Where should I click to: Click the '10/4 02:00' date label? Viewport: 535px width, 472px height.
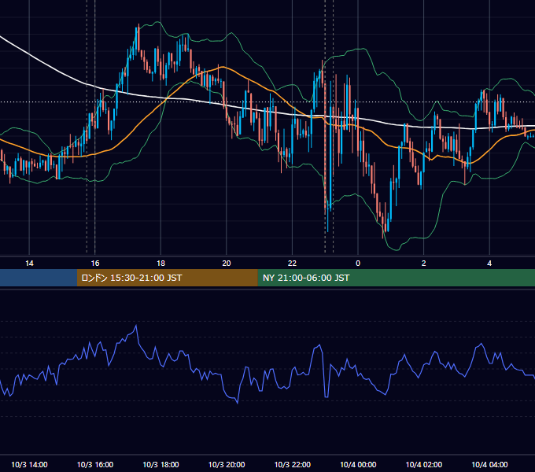[424, 464]
